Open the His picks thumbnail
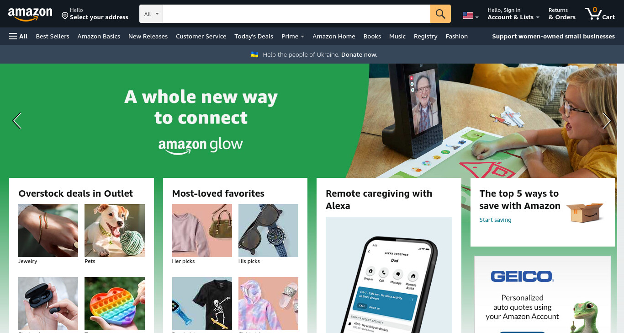 pyautogui.click(x=268, y=231)
